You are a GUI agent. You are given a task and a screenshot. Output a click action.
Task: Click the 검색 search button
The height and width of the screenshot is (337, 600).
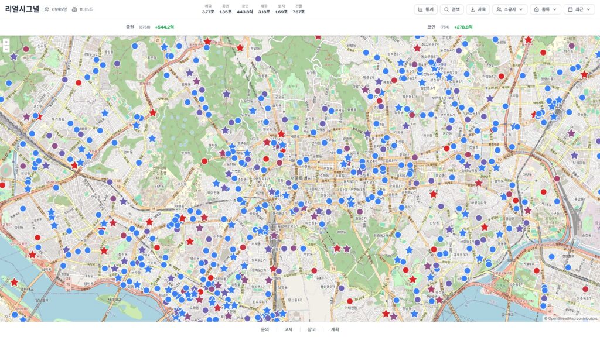451,9
